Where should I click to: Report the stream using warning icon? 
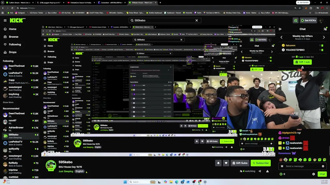(267, 171)
